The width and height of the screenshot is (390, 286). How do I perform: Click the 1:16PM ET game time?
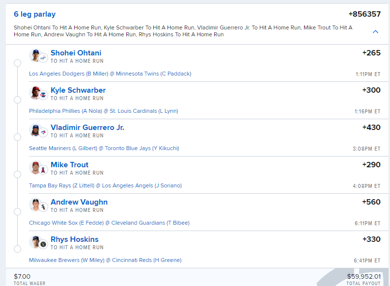367,111
